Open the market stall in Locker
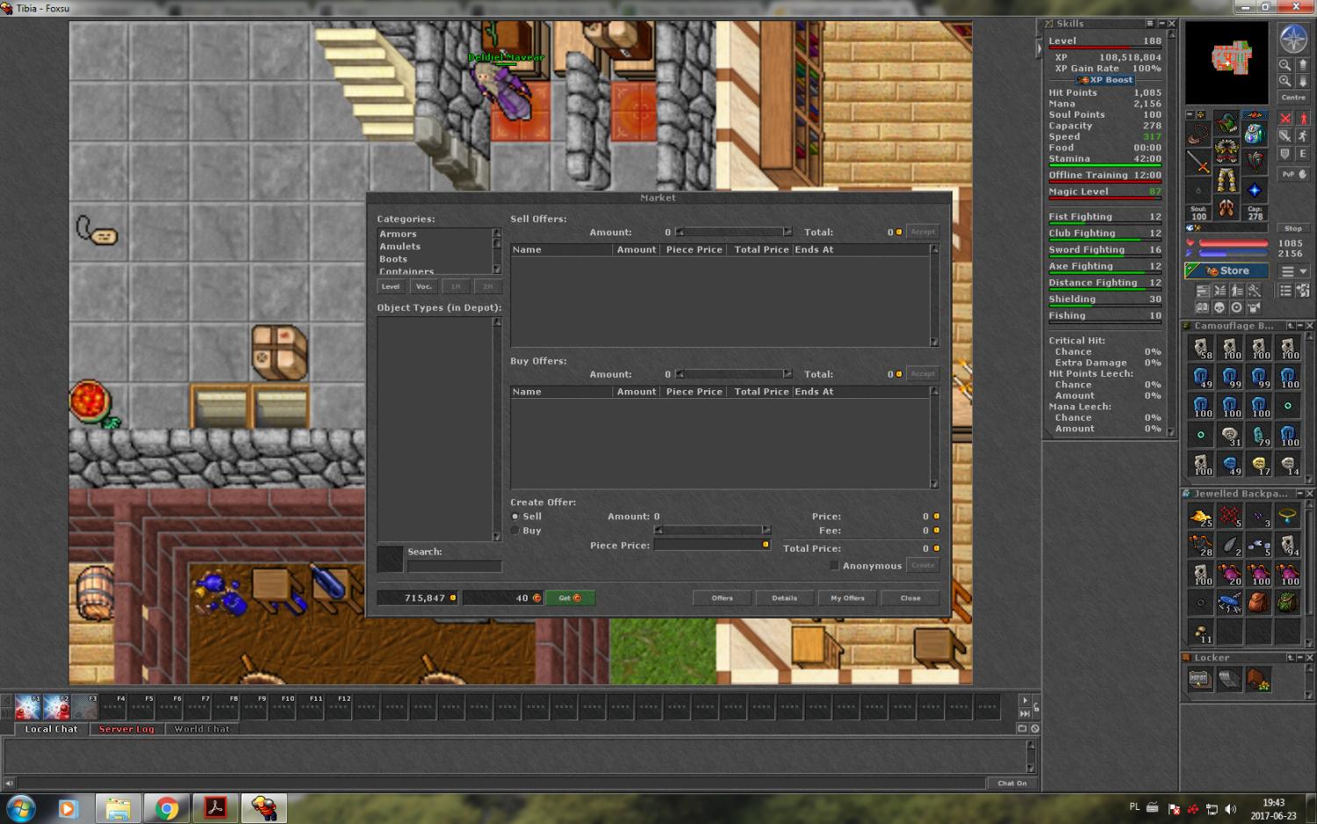The height and width of the screenshot is (824, 1317). (x=1258, y=679)
